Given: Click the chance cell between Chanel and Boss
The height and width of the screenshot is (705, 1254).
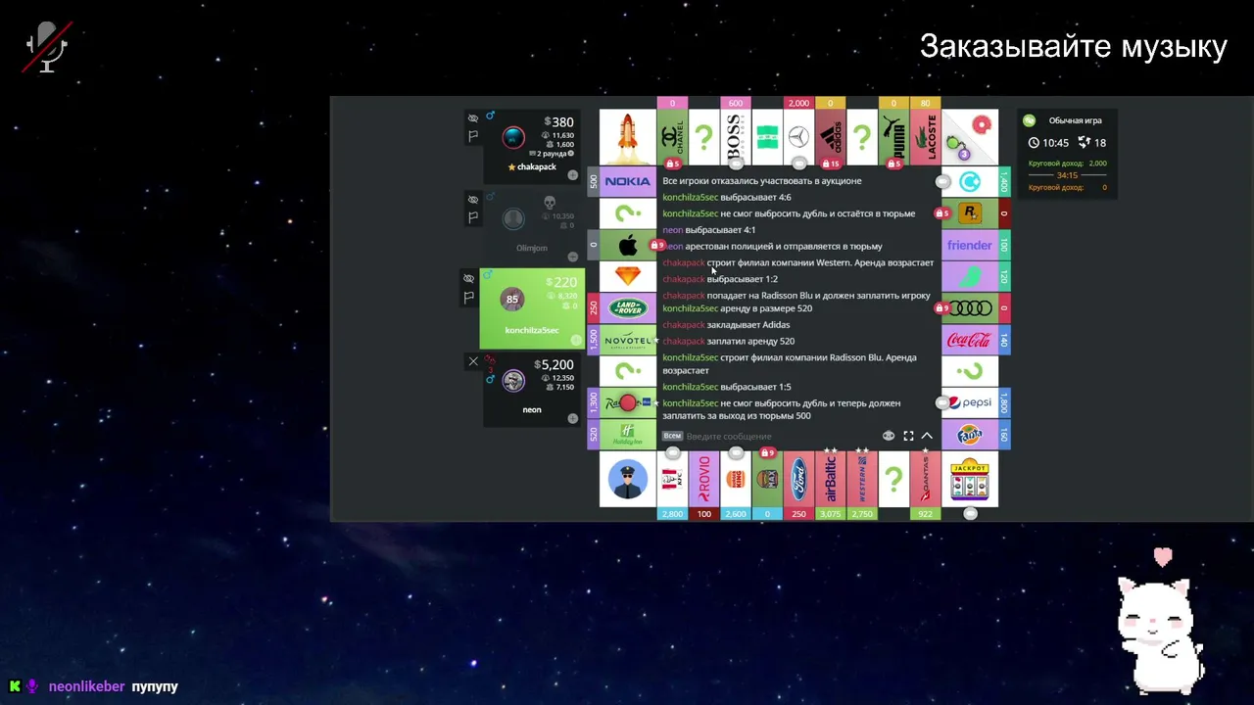Looking at the screenshot, I should pos(703,137).
